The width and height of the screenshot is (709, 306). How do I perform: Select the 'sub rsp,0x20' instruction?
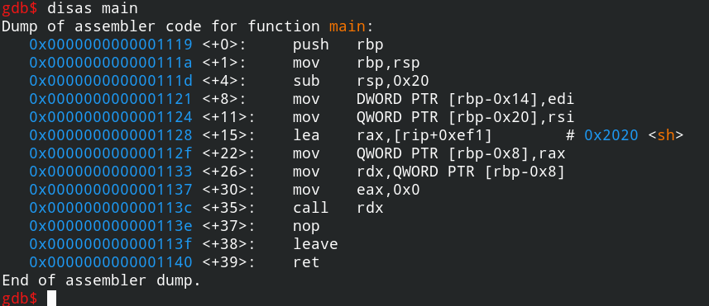click(361, 81)
